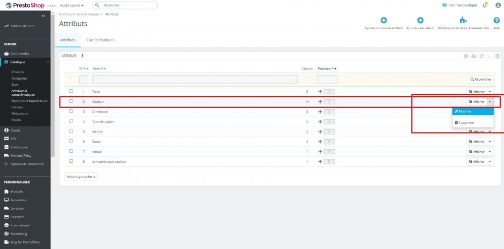Click the move handle for caractéristique couleur row
The height and width of the screenshot is (249, 504).
[320, 162]
